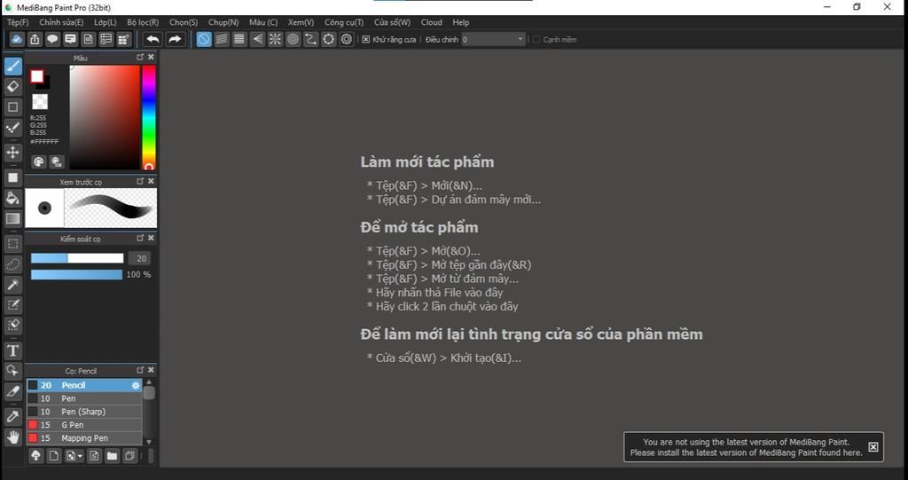Close the Kiểm soát cọ panel

click(x=151, y=238)
